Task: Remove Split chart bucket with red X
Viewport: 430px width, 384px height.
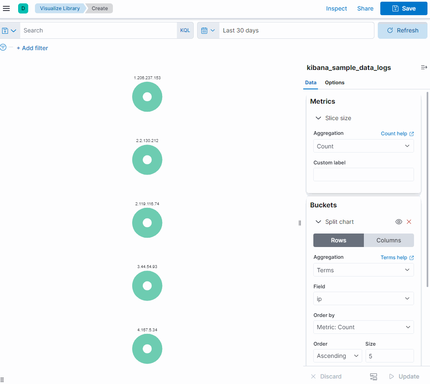Action: pyautogui.click(x=409, y=222)
